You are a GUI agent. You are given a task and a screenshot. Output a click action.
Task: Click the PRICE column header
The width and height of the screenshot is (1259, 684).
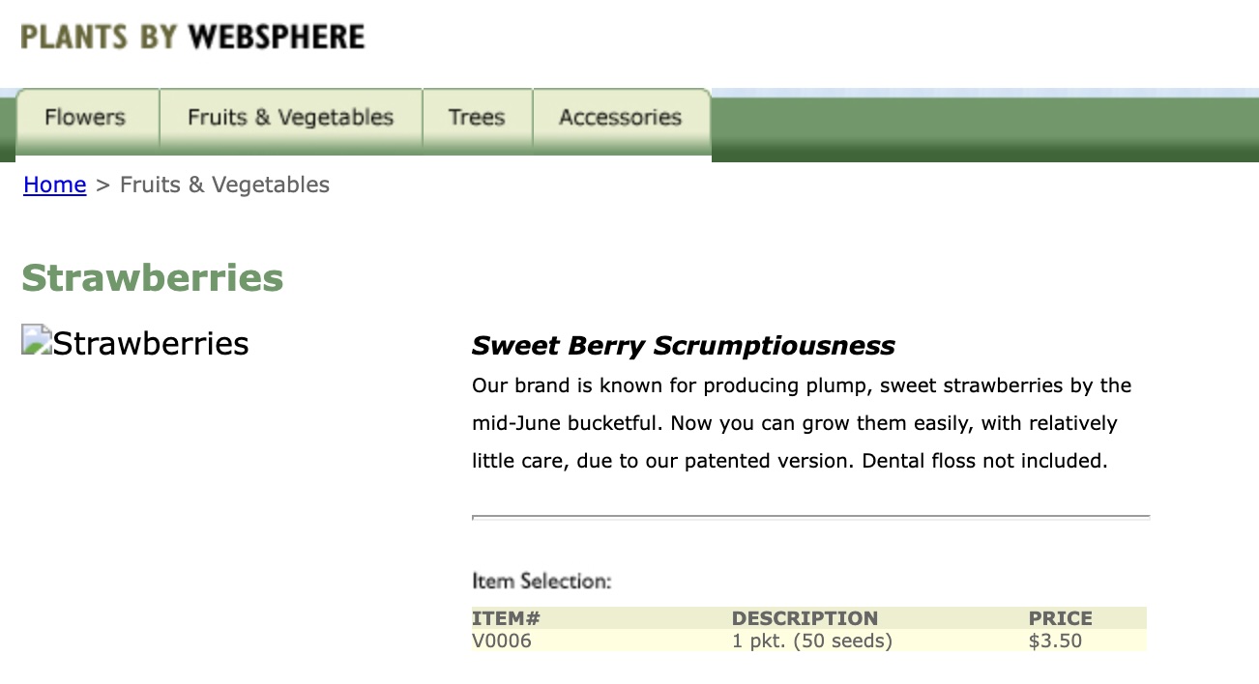point(1060,618)
